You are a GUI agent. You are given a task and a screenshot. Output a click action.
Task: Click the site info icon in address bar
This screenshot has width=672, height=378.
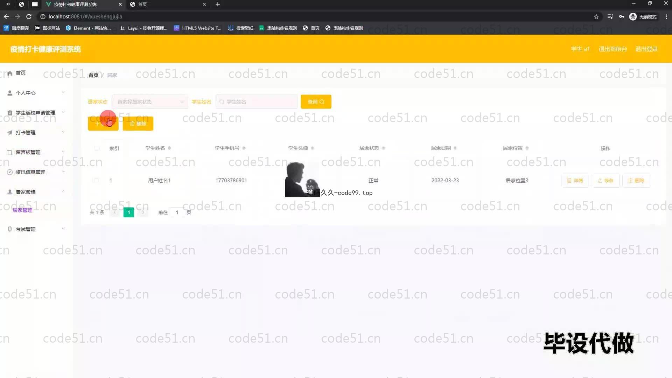coord(43,16)
